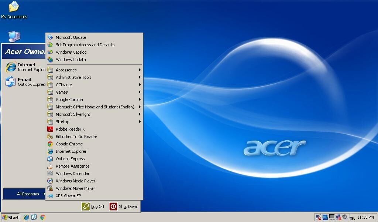Image resolution: width=378 pixels, height=222 pixels.
Task: Open Internet Explorer in the programs list
Action: [x=94, y=151]
